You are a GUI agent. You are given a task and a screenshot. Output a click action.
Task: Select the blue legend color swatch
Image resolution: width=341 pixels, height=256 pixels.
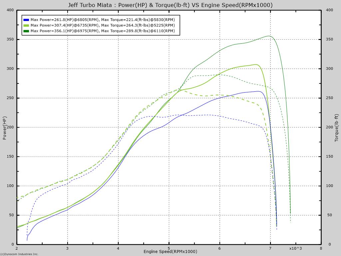26,20
